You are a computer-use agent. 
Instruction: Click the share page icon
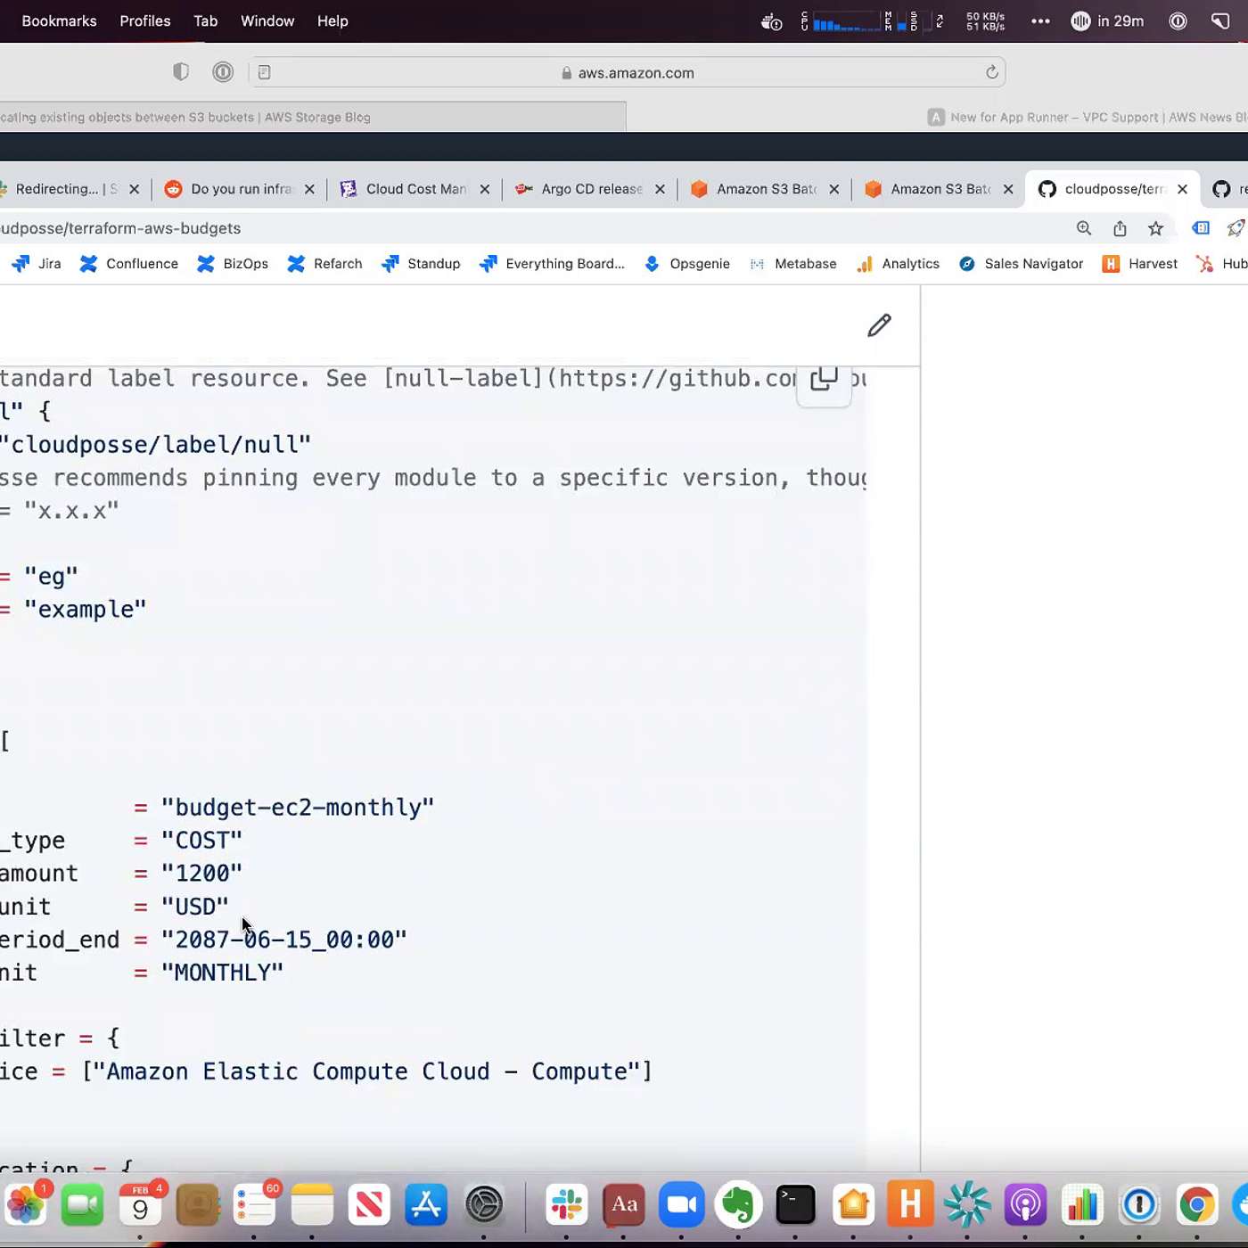pos(1120,228)
